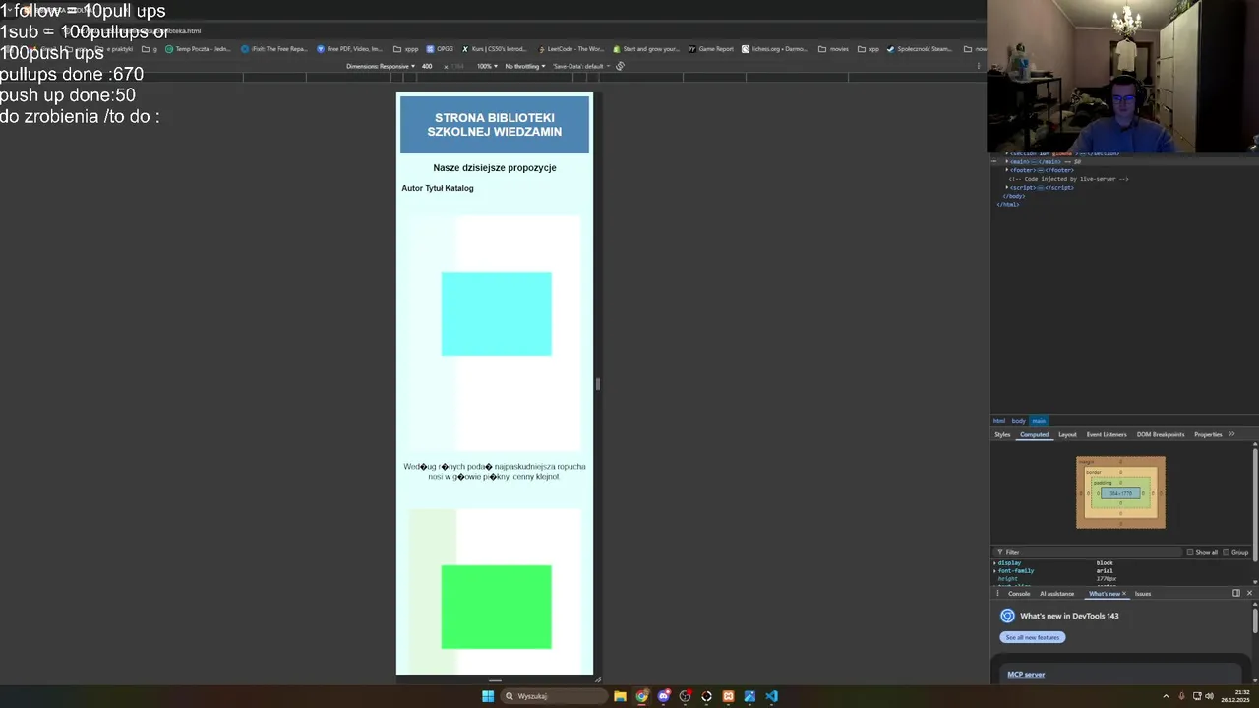1259x708 pixels.
Task: Expand the main element in the DOM tree
Action: pyautogui.click(x=1007, y=161)
